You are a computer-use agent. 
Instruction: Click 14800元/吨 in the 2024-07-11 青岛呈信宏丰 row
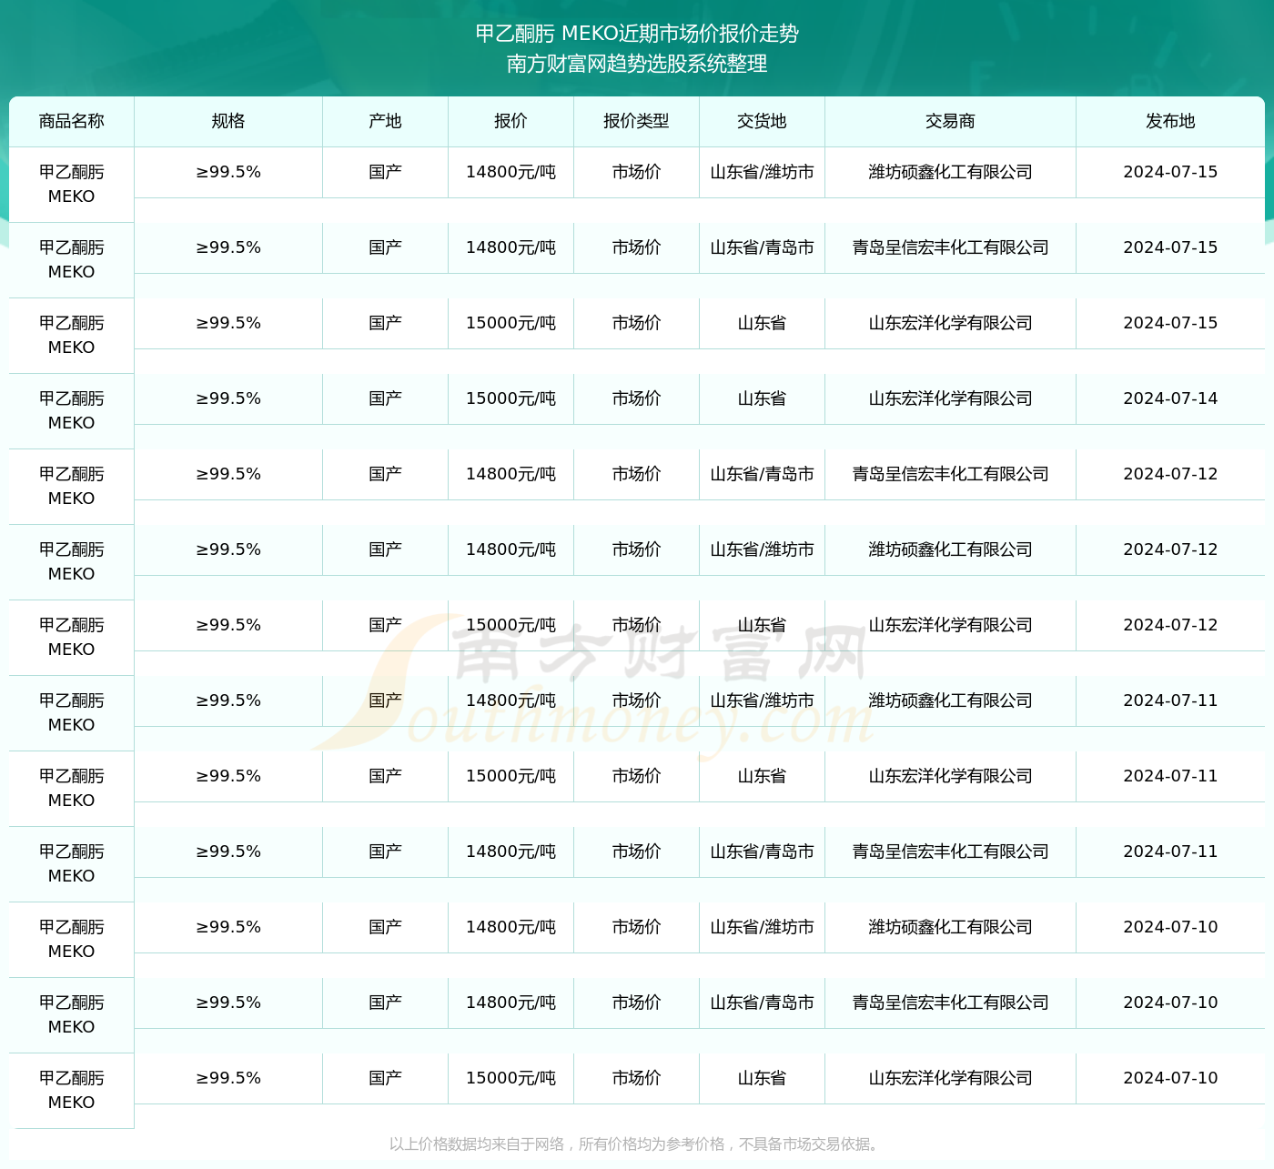pos(511,852)
